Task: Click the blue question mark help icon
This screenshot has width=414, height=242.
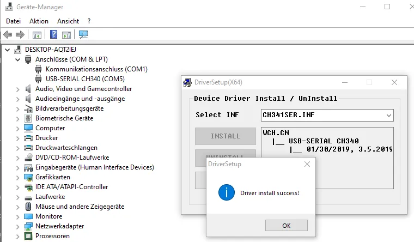Action: (x=54, y=35)
